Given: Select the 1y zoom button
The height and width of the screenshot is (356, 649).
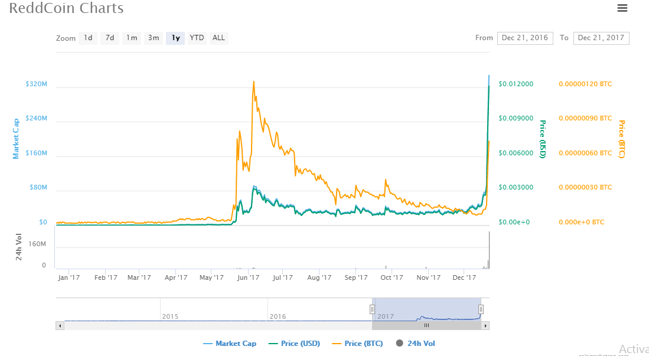Looking at the screenshot, I should click(x=175, y=38).
